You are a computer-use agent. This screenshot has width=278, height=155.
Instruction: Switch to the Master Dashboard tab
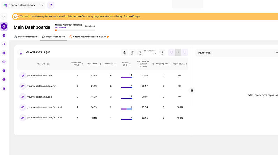point(26,37)
